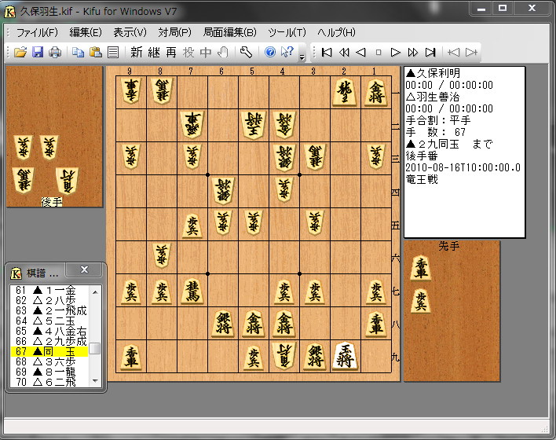Image resolution: width=556 pixels, height=440 pixels.
Task: Jump to last move of game
Action: pos(430,53)
